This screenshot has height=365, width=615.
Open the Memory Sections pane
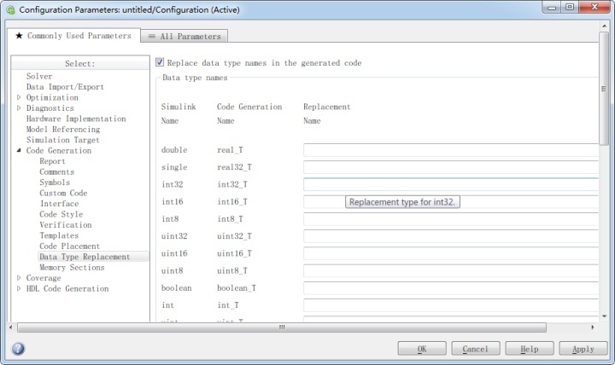pos(72,267)
